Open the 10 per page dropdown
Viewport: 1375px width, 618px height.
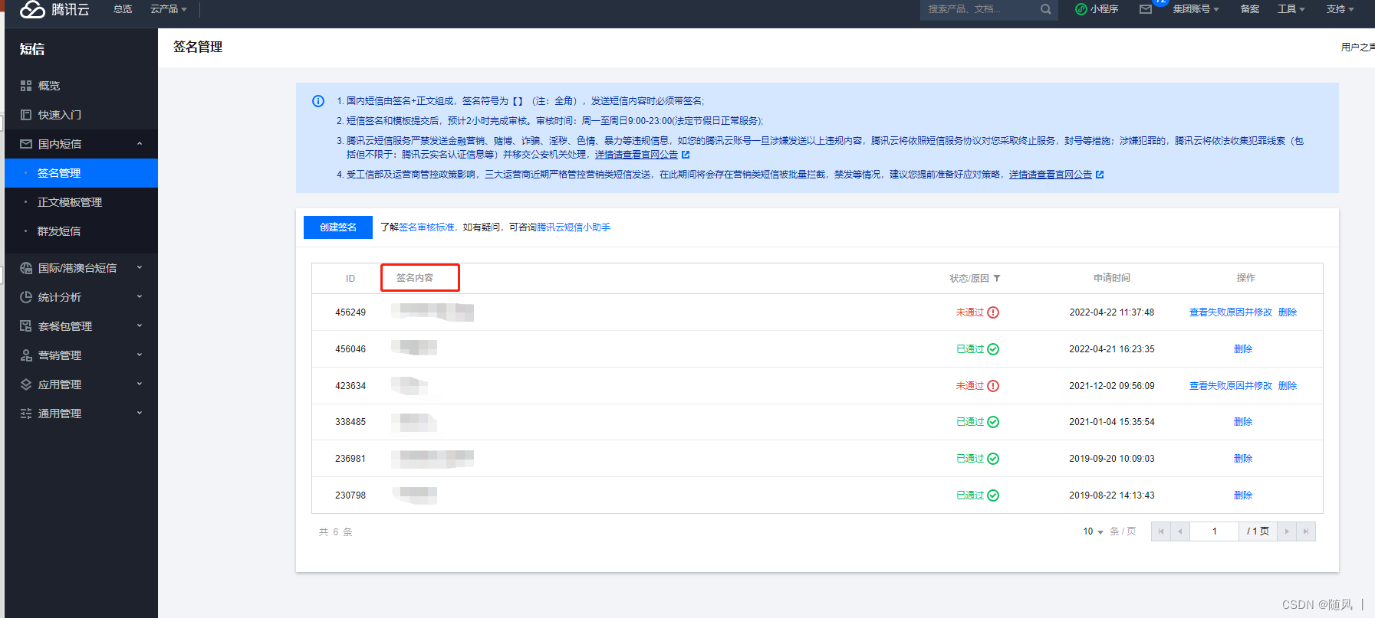(1093, 531)
